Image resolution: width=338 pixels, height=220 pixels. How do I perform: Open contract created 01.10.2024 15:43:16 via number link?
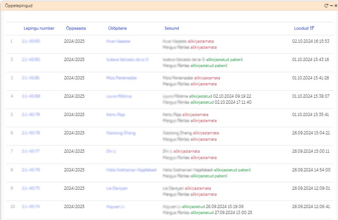(x=31, y=60)
